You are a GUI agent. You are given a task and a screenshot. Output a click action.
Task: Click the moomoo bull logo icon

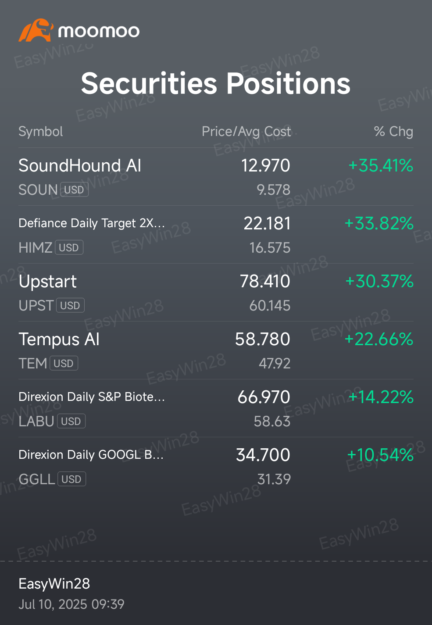point(36,30)
